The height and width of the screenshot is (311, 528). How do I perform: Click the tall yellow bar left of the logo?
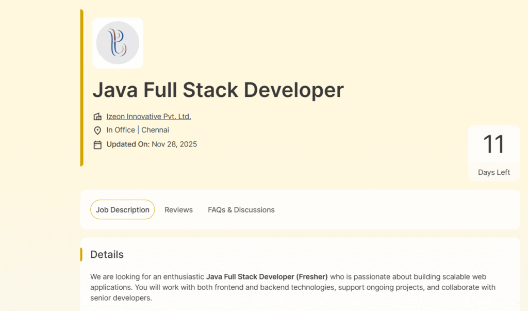pos(81,88)
